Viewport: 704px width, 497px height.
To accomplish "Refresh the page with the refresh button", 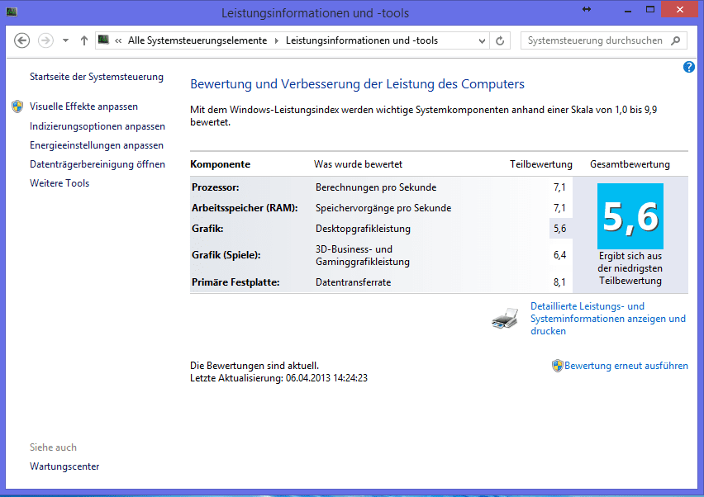I will click(500, 40).
